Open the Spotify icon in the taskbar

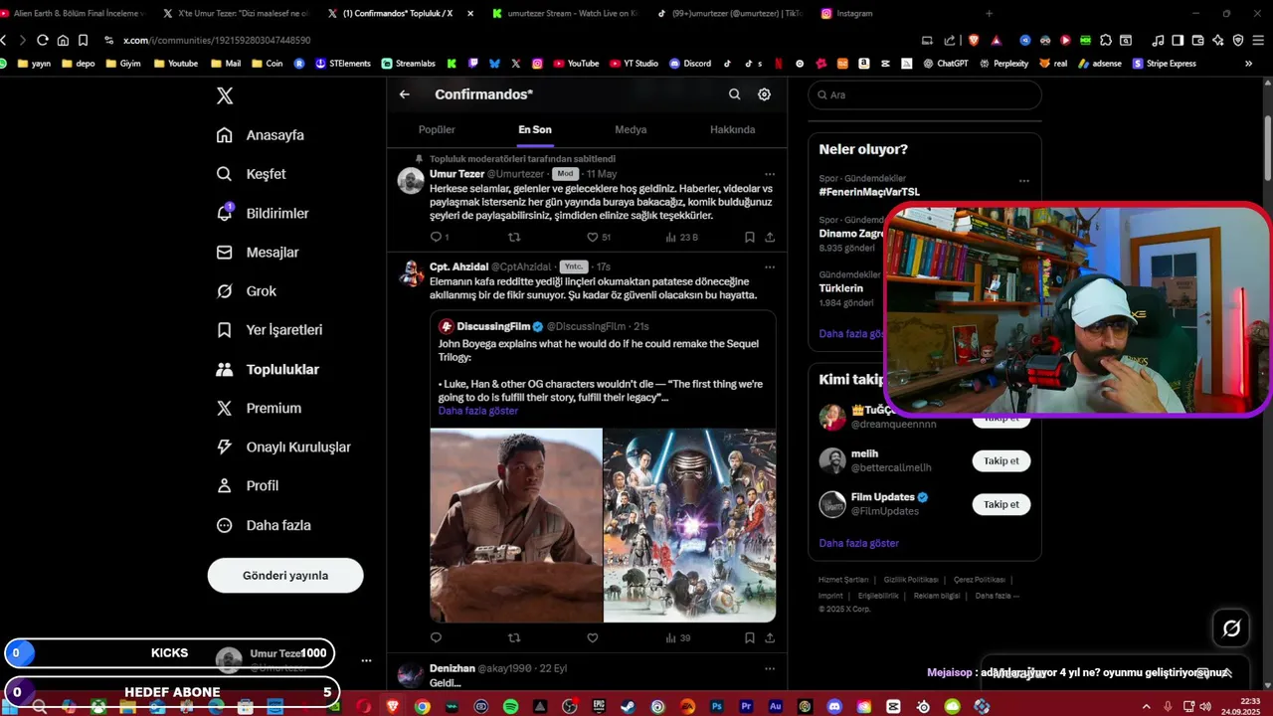pos(510,706)
